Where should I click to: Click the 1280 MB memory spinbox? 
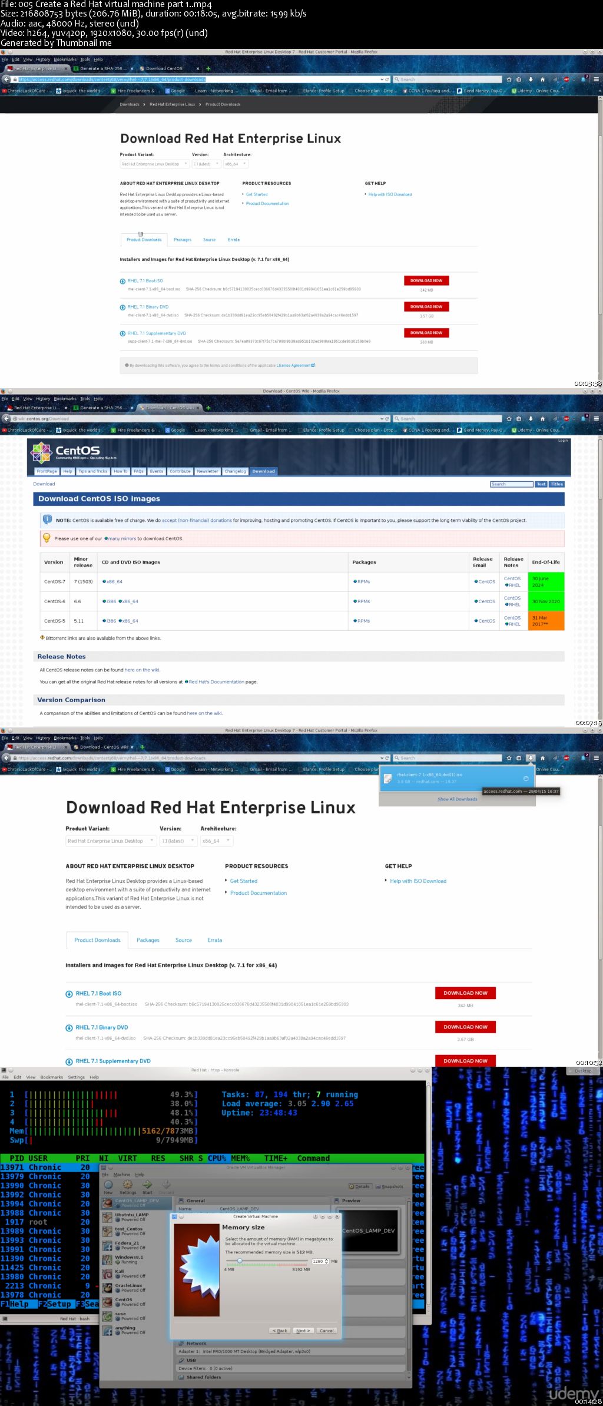[320, 1261]
